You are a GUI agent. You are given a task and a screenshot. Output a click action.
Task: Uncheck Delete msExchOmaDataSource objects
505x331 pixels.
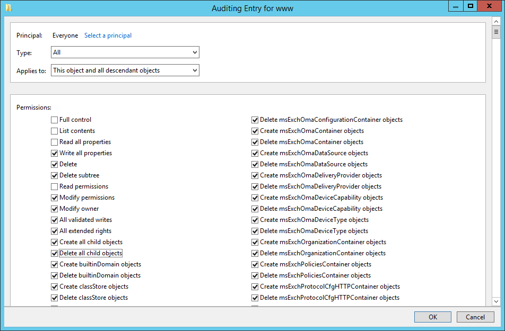coord(255,164)
